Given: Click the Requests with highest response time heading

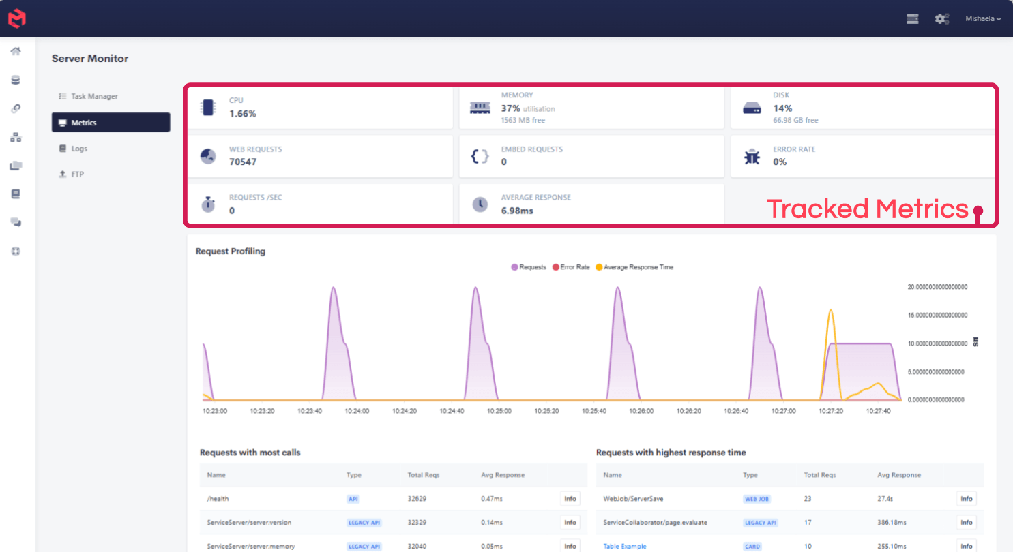Looking at the screenshot, I should click(x=671, y=453).
